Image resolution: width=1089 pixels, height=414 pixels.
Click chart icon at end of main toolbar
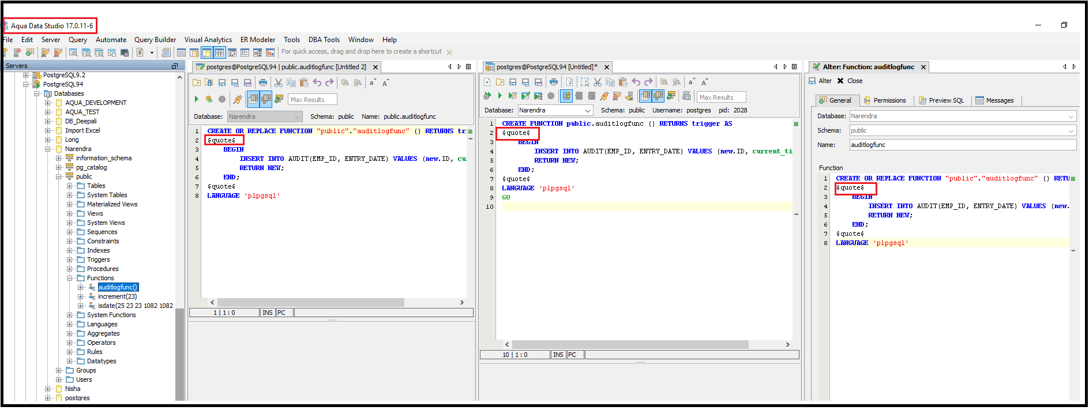coord(270,52)
